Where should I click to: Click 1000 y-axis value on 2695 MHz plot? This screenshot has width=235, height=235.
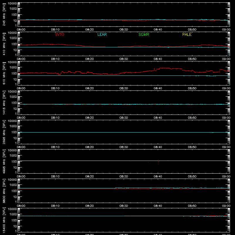[x=13, y=126]
